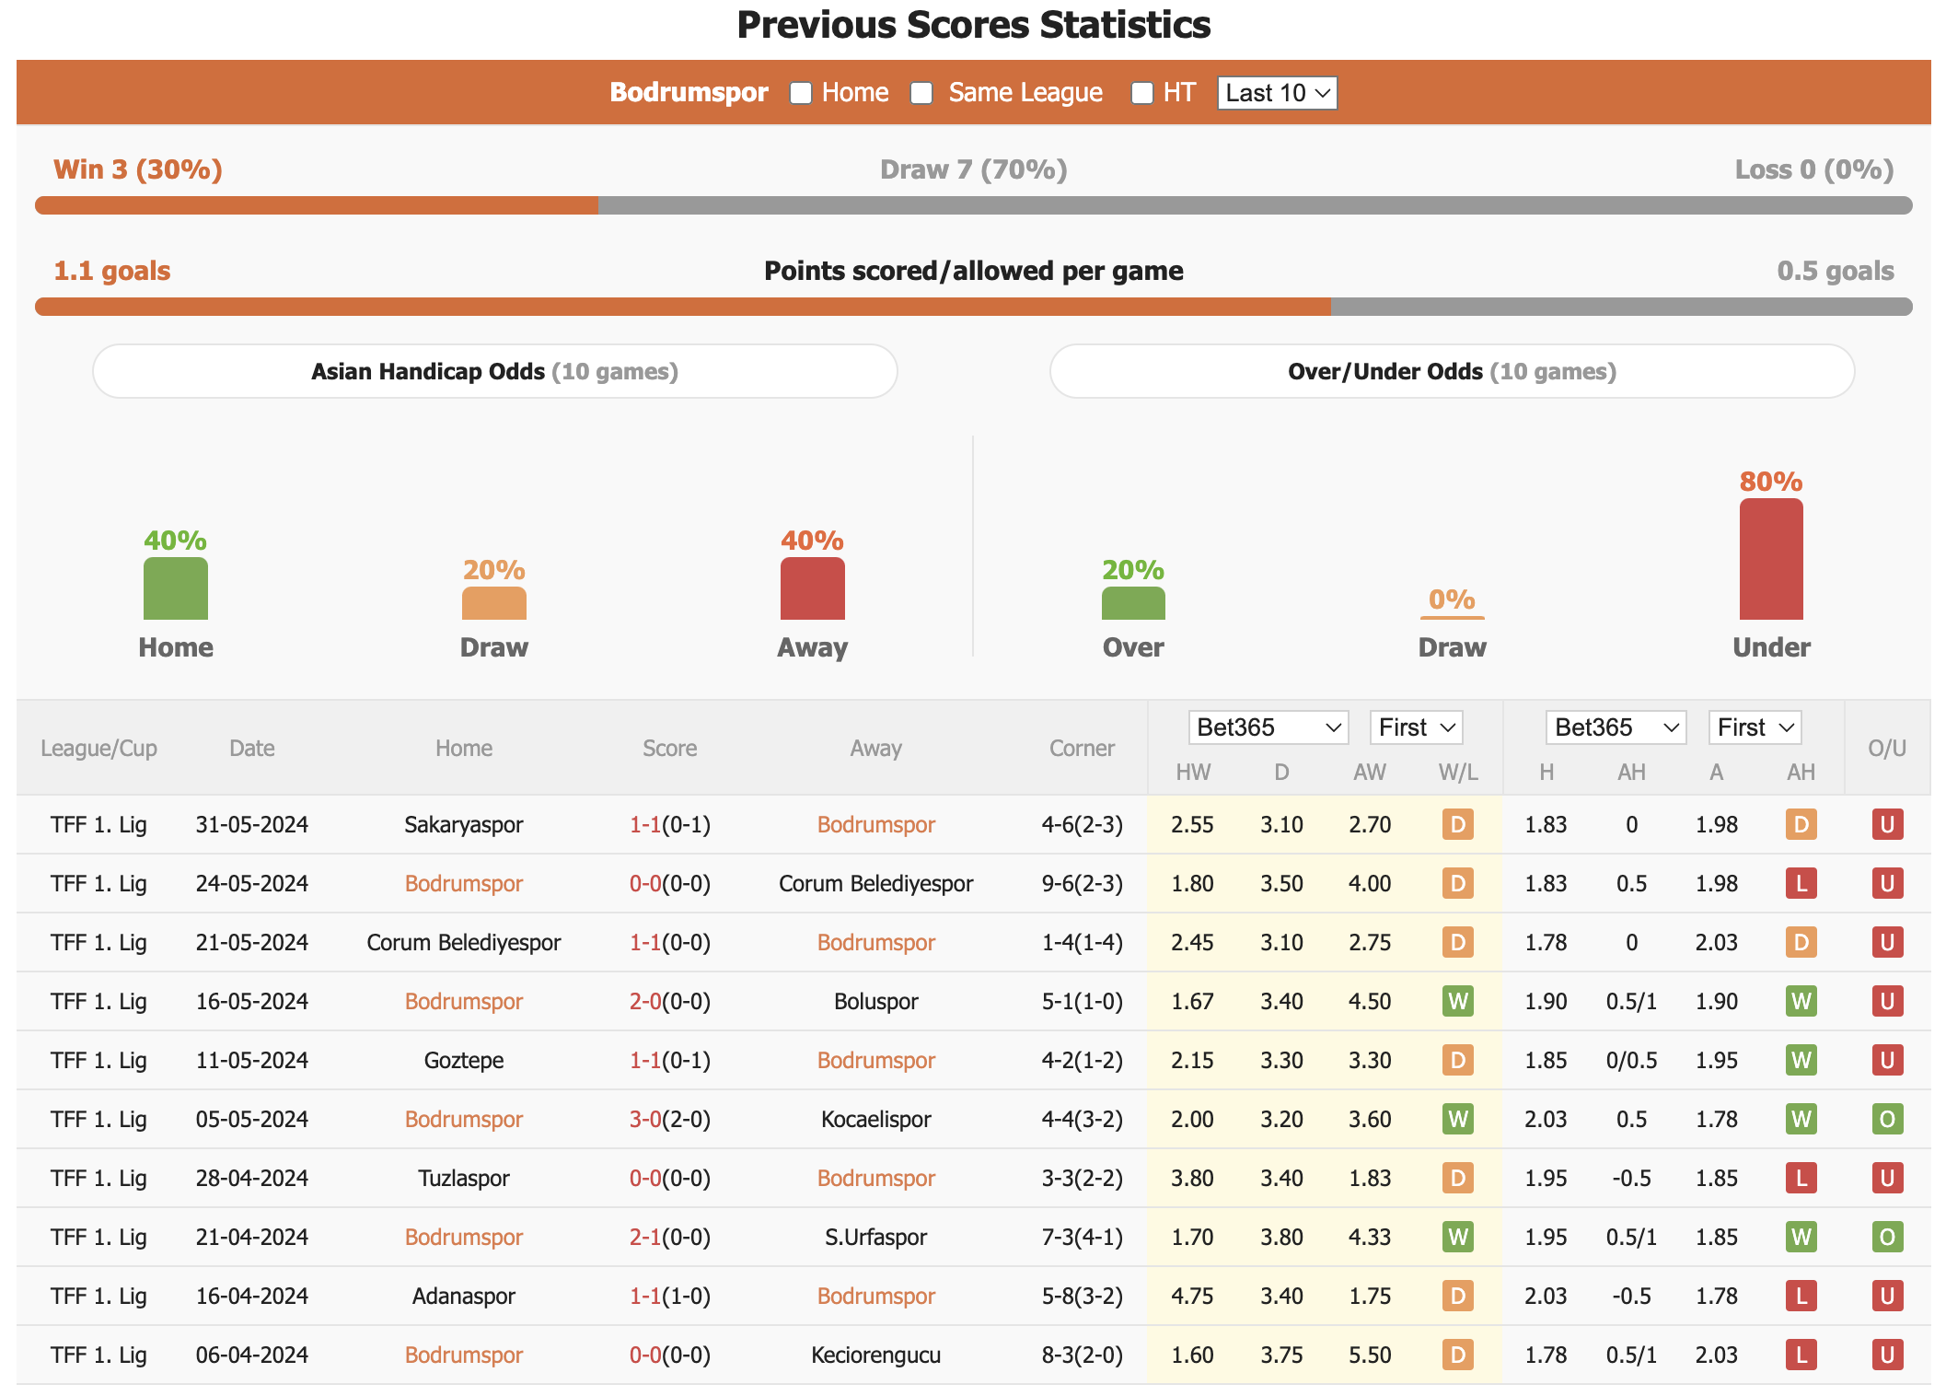Enable the Same League checkbox
The height and width of the screenshot is (1396, 1946).
tap(921, 93)
